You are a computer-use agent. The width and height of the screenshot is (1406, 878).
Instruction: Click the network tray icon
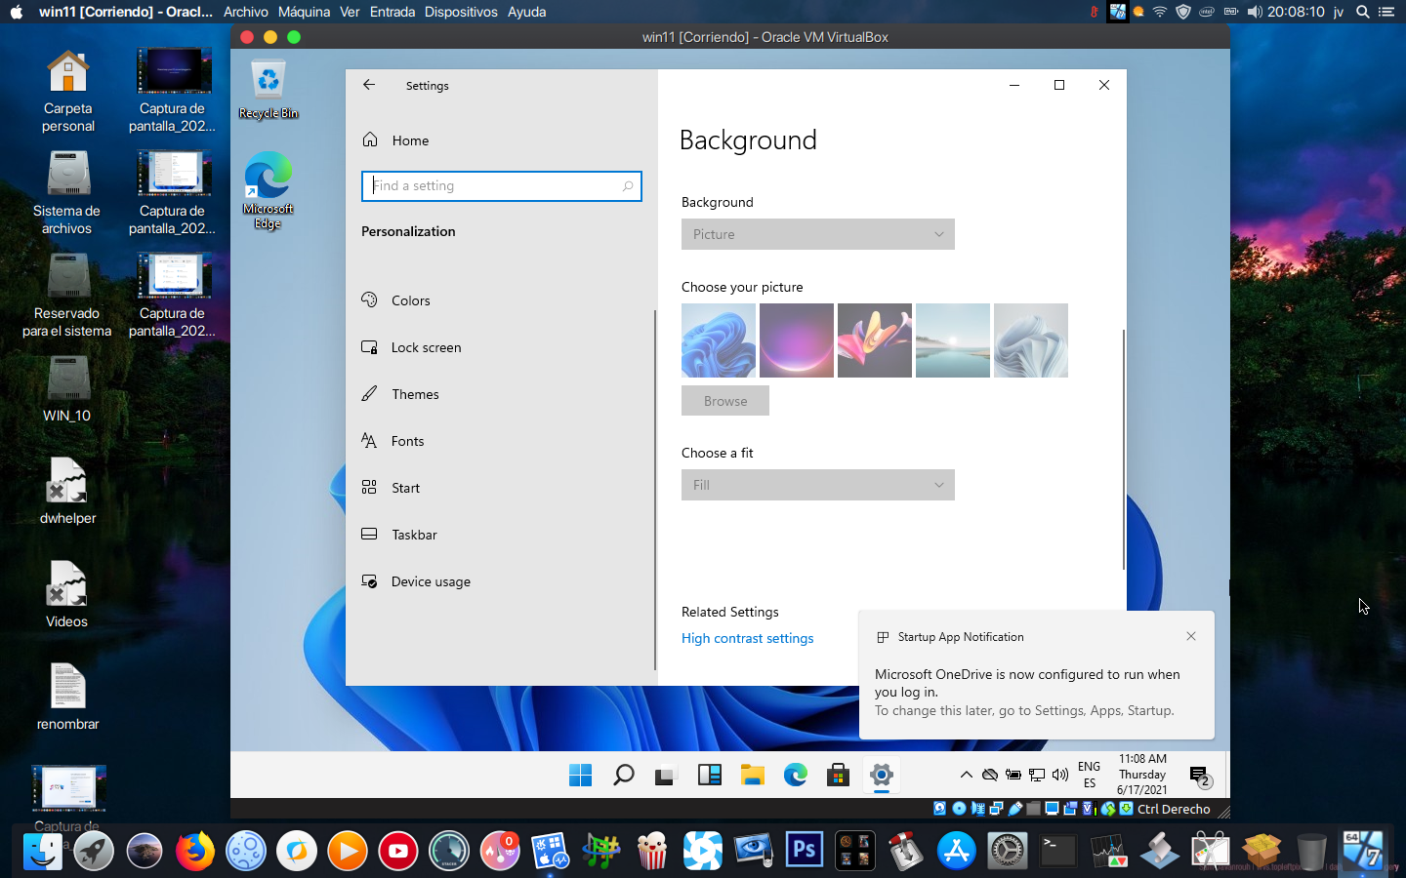1037,776
